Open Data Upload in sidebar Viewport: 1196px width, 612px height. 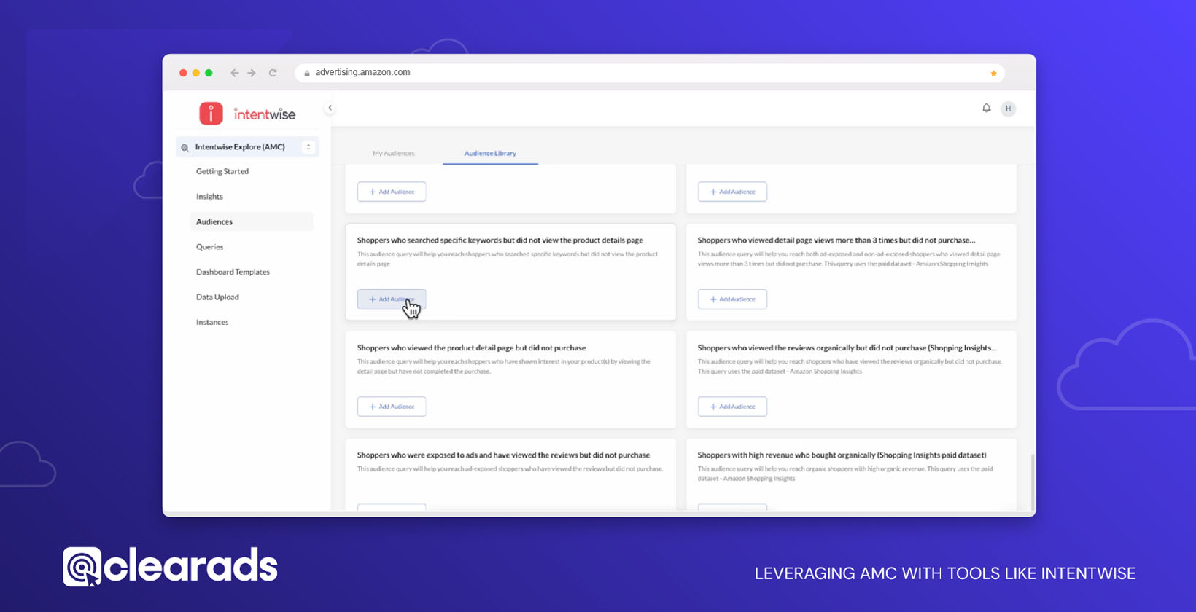click(217, 297)
